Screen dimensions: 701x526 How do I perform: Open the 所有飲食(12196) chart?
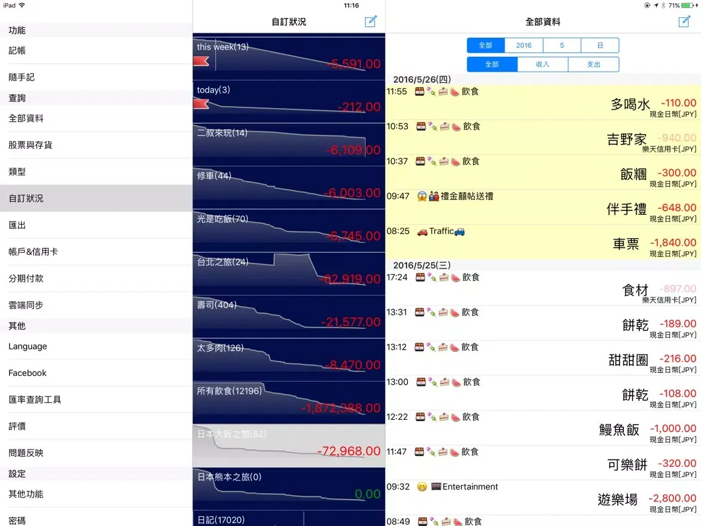[x=289, y=403]
